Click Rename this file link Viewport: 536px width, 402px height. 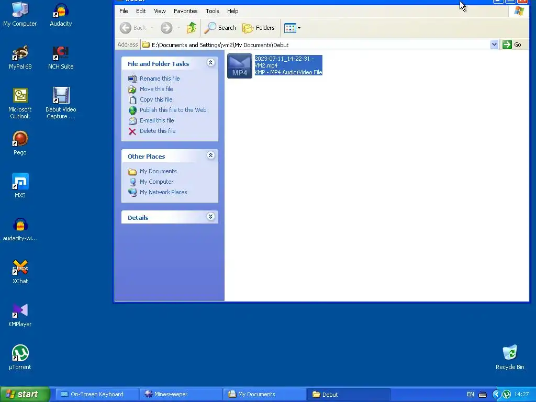[x=160, y=79]
